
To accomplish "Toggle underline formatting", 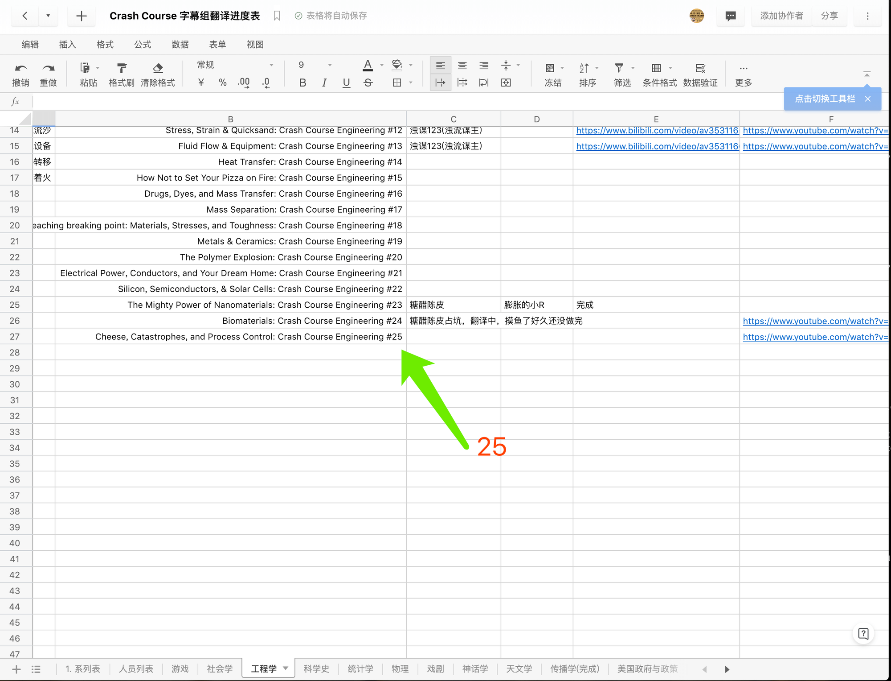I will pos(346,83).
